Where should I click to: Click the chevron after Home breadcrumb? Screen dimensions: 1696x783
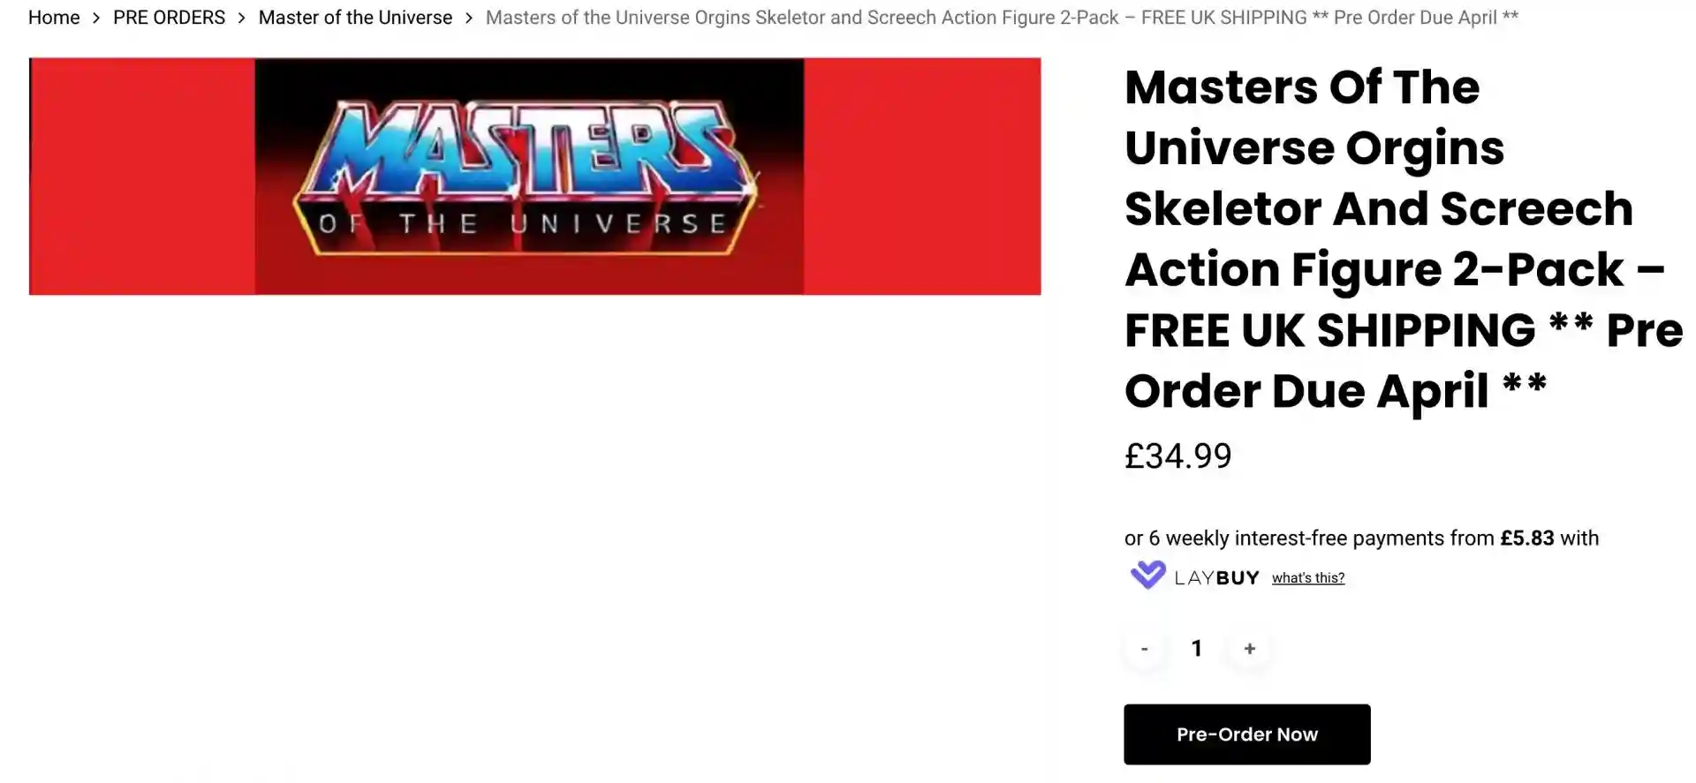click(96, 18)
